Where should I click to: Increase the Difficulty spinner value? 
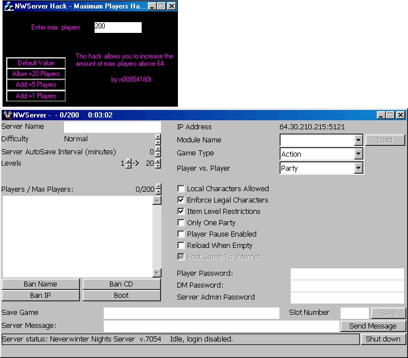point(158,136)
